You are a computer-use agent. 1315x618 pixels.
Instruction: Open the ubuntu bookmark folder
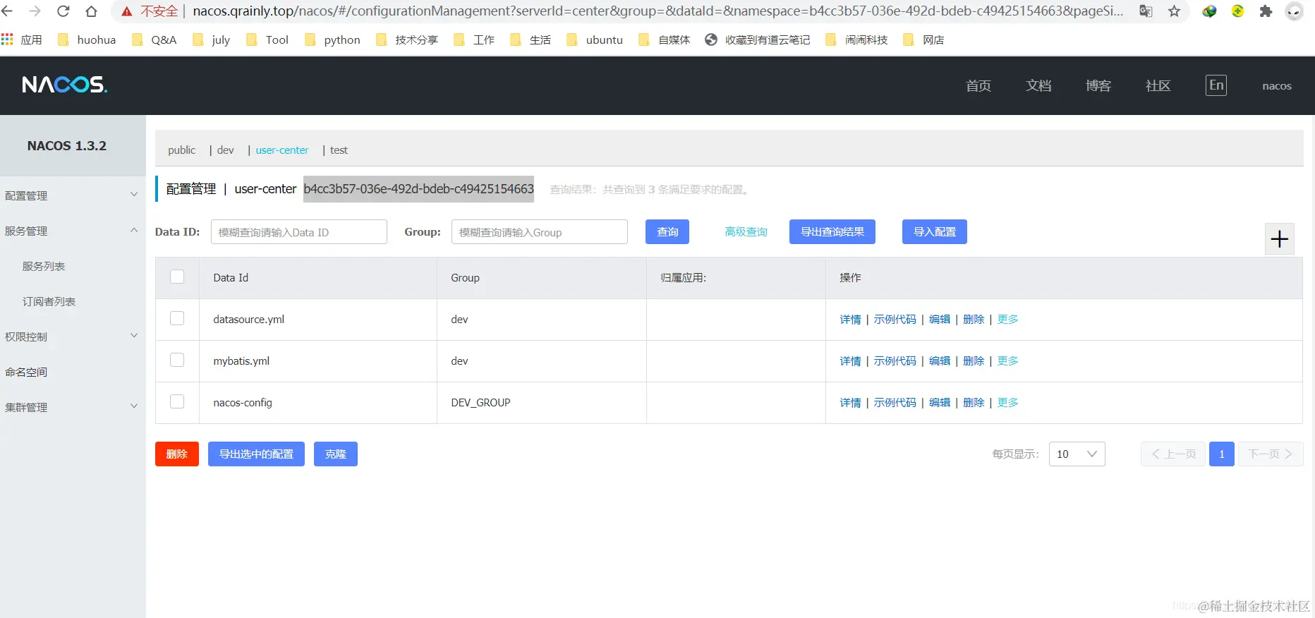(595, 40)
